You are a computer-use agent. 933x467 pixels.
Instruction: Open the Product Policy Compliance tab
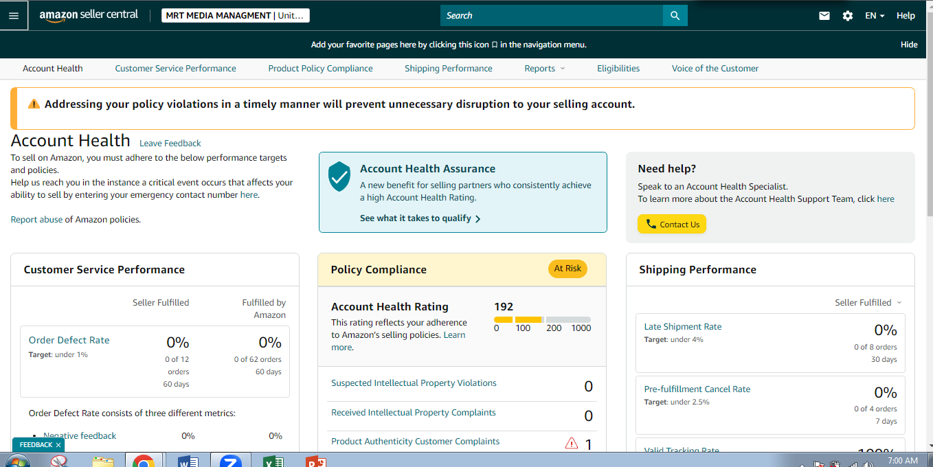[320, 69]
